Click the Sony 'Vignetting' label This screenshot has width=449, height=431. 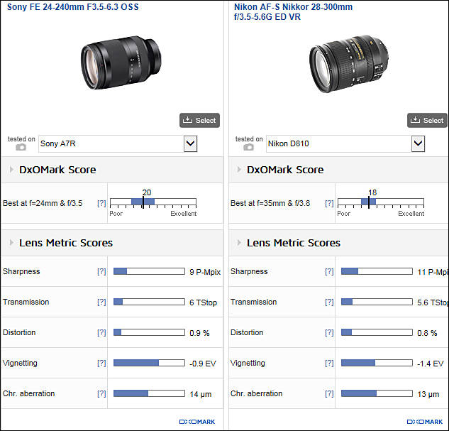pyautogui.click(x=20, y=363)
